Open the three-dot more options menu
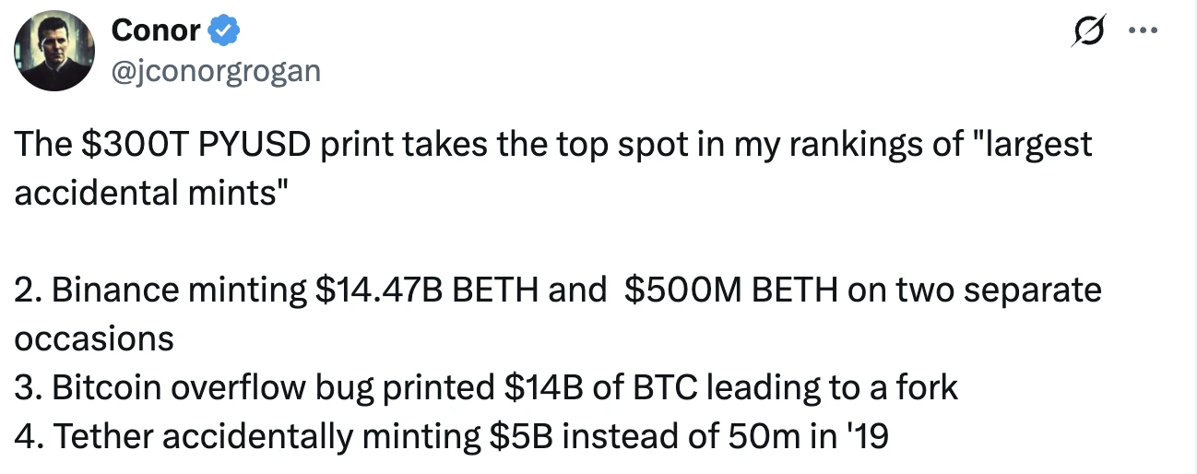Viewport: 1197px width, 474px height. coord(1143,31)
